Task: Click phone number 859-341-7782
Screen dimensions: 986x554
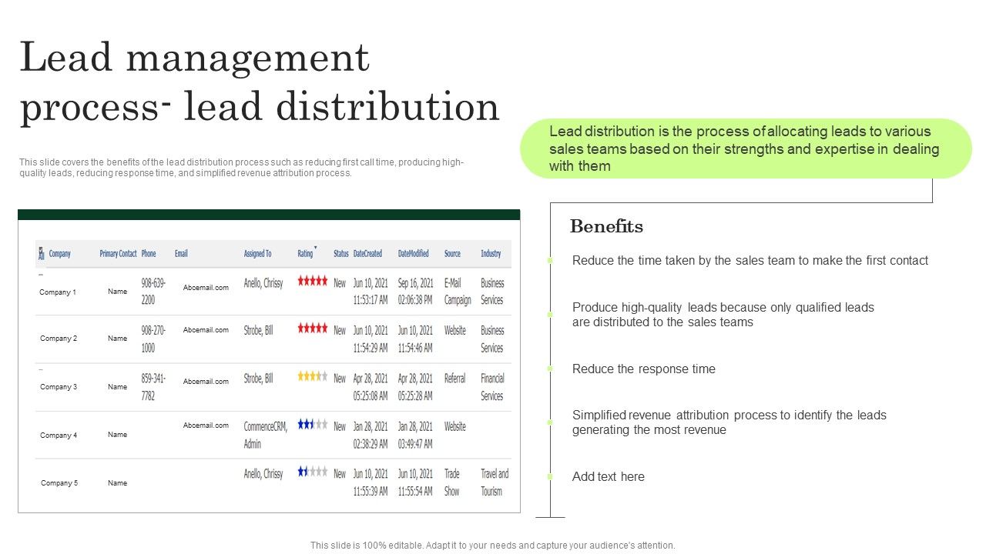Action: 153,387
